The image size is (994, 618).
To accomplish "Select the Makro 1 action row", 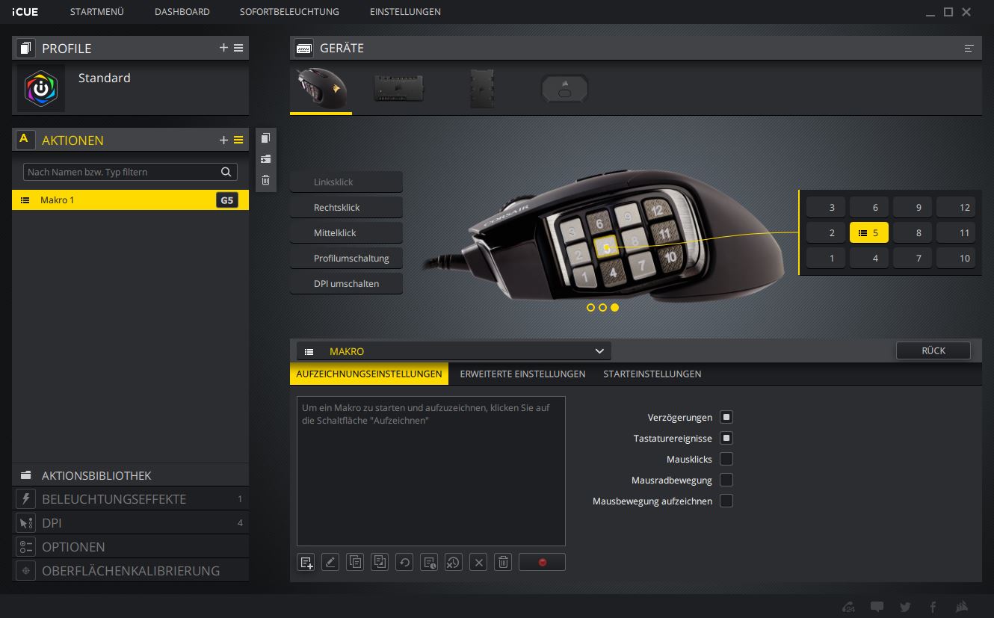I will coord(130,200).
